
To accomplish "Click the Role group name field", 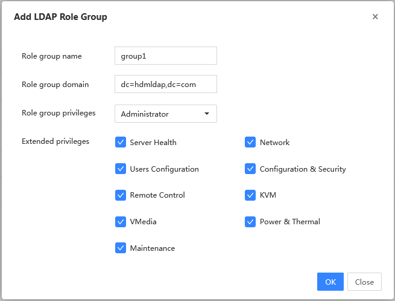I will (x=166, y=56).
